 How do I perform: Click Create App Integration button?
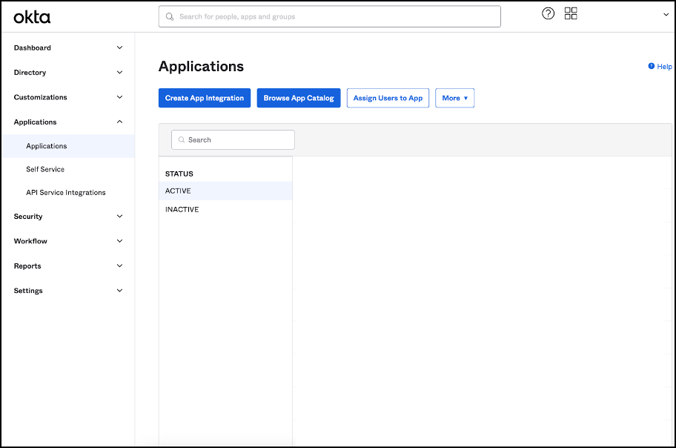click(205, 98)
